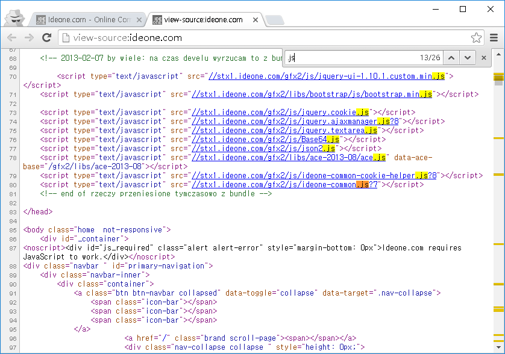Click the scrollbar down arrow

pos(498,347)
